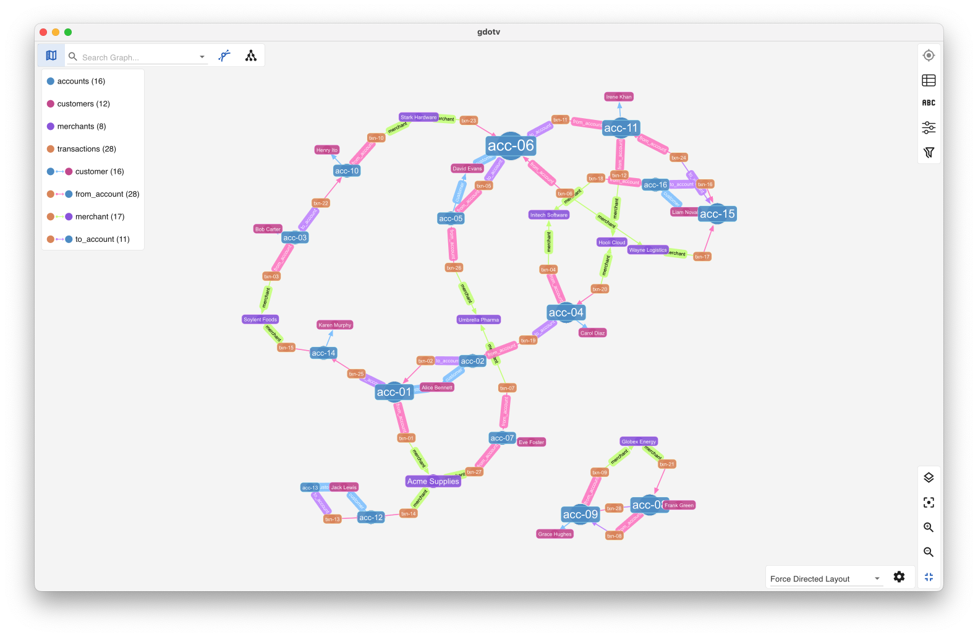
Task: Select the acc-15 account node
Action: click(717, 214)
